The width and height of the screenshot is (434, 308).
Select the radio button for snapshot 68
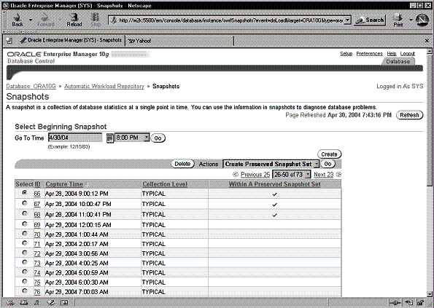(x=25, y=213)
